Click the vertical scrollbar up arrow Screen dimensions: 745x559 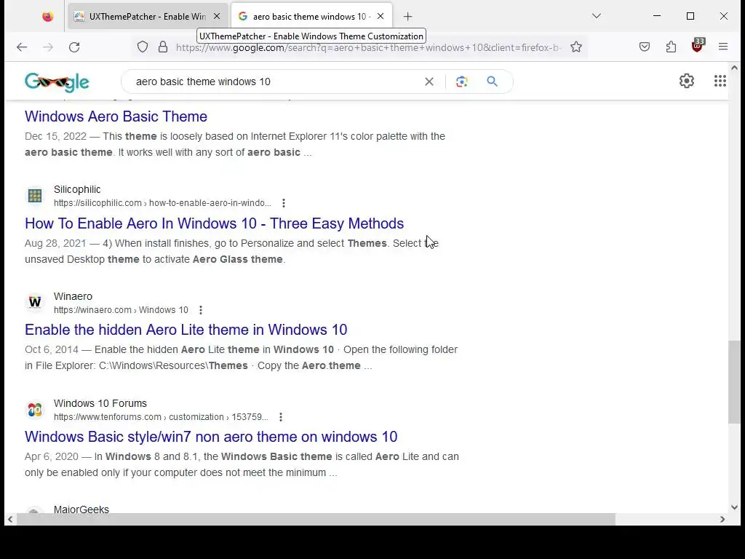[734, 68]
